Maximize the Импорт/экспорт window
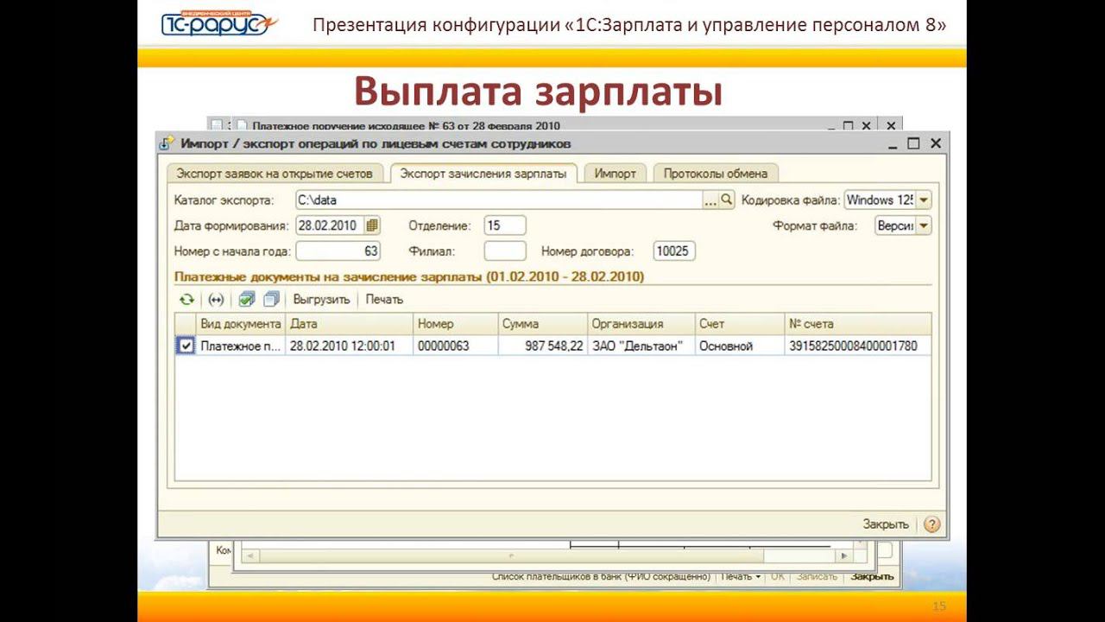The height and width of the screenshot is (622, 1105). [913, 143]
